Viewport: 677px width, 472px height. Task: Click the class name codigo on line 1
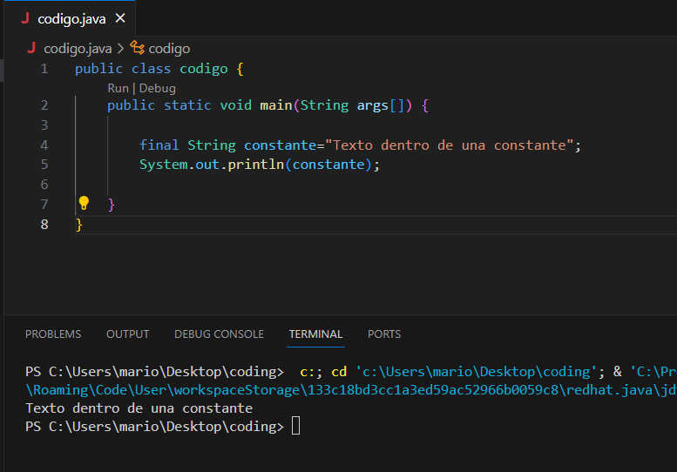click(203, 69)
